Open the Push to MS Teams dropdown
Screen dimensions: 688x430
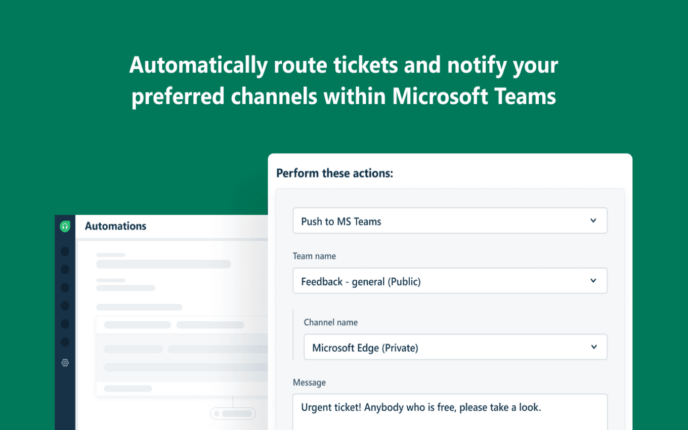(x=450, y=221)
